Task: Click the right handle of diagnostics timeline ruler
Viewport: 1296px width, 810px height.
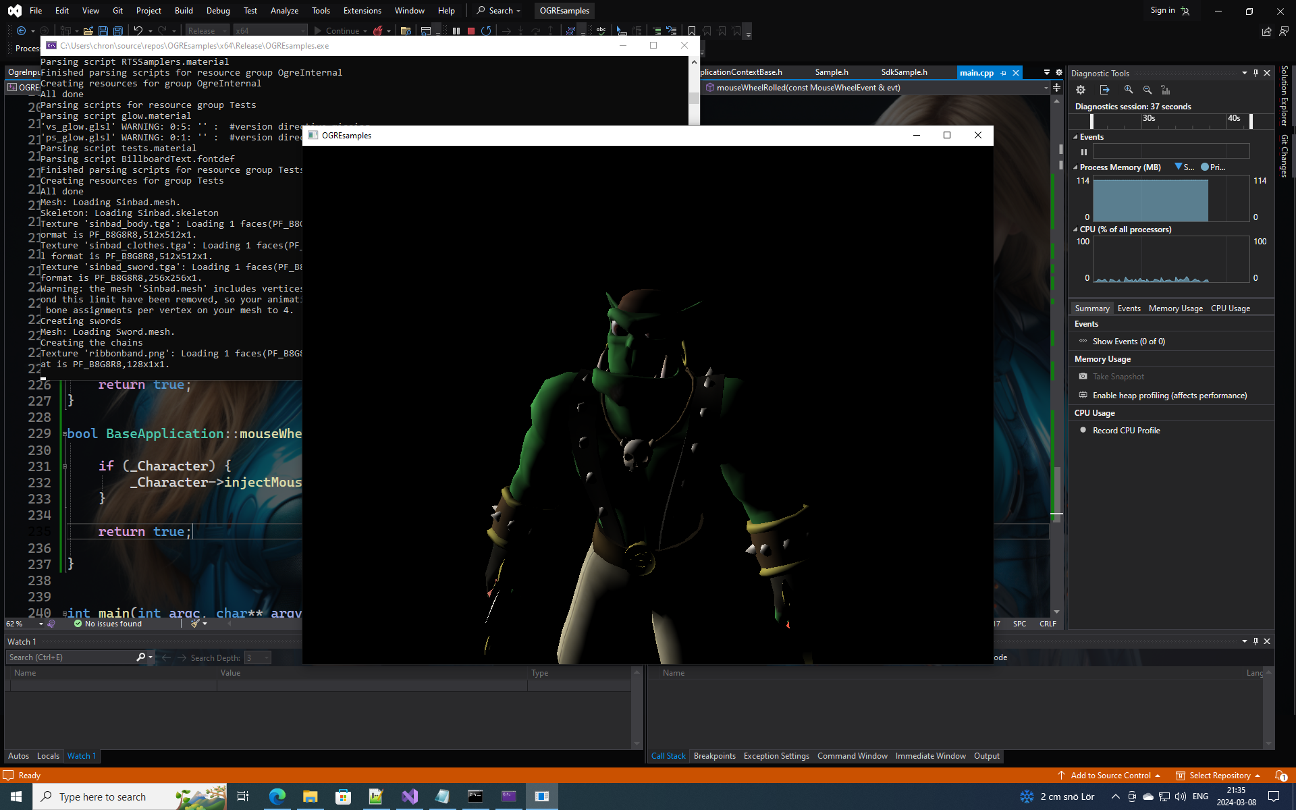Action: coord(1251,121)
